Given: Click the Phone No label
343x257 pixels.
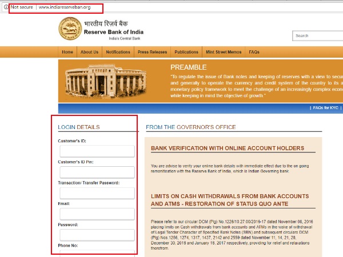Looking at the screenshot, I should [x=68, y=246].
